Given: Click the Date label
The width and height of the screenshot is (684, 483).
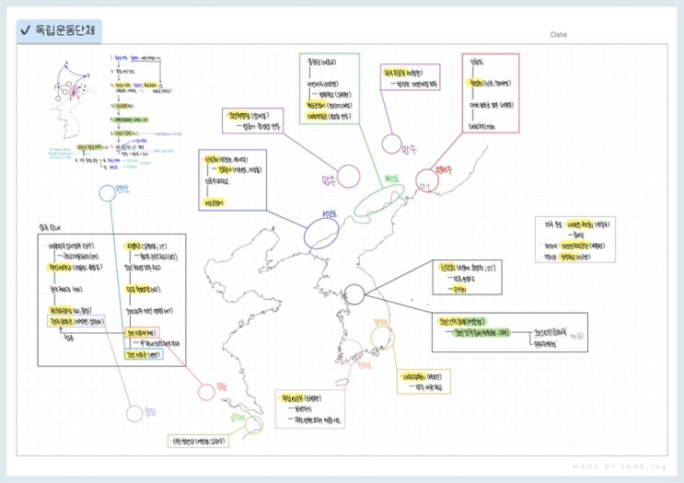Looking at the screenshot, I should tap(559, 34).
